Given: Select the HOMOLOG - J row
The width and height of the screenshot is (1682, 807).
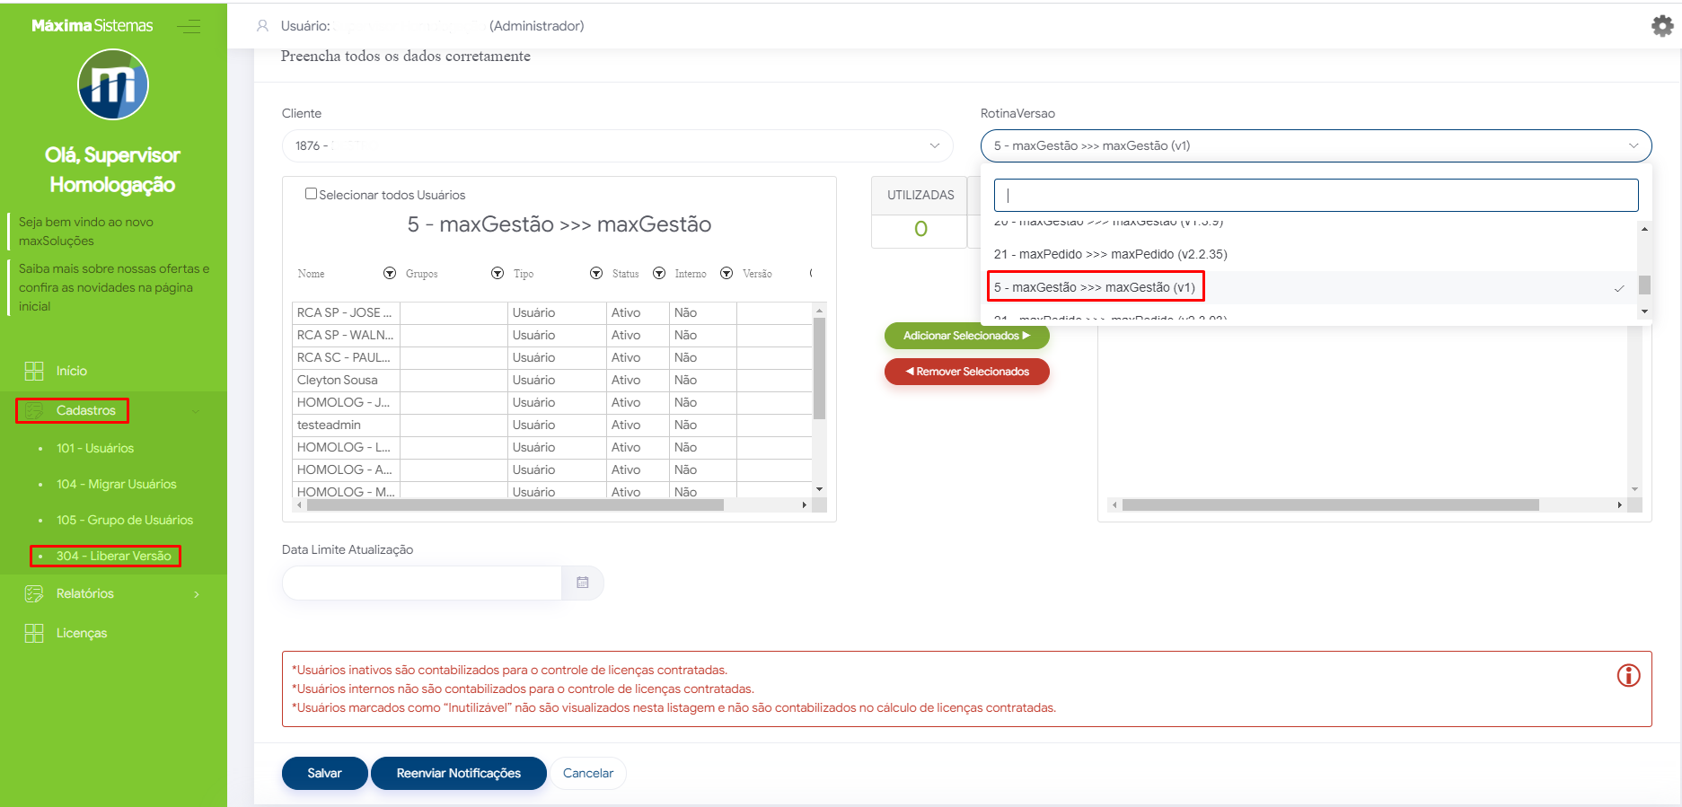Looking at the screenshot, I should pos(552,402).
